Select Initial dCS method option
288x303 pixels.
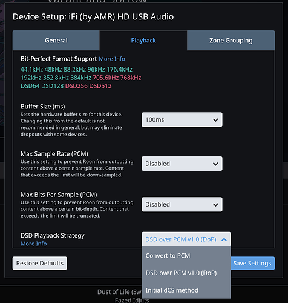point(186,290)
